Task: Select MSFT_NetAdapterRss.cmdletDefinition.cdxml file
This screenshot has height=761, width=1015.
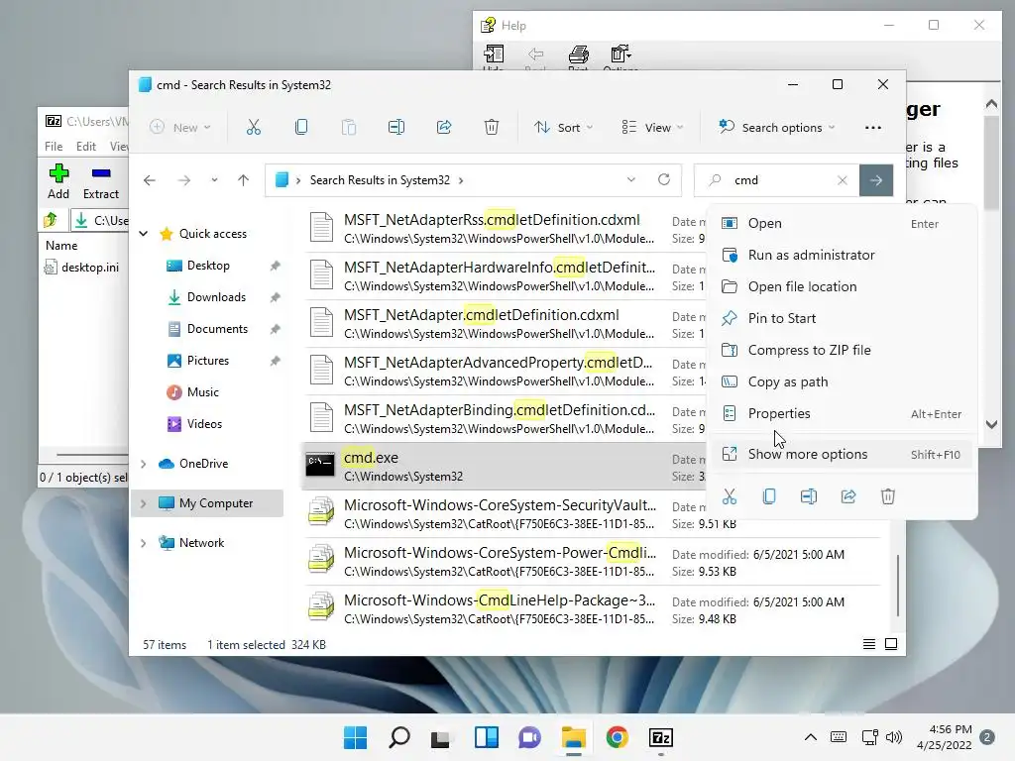Action: (x=505, y=229)
